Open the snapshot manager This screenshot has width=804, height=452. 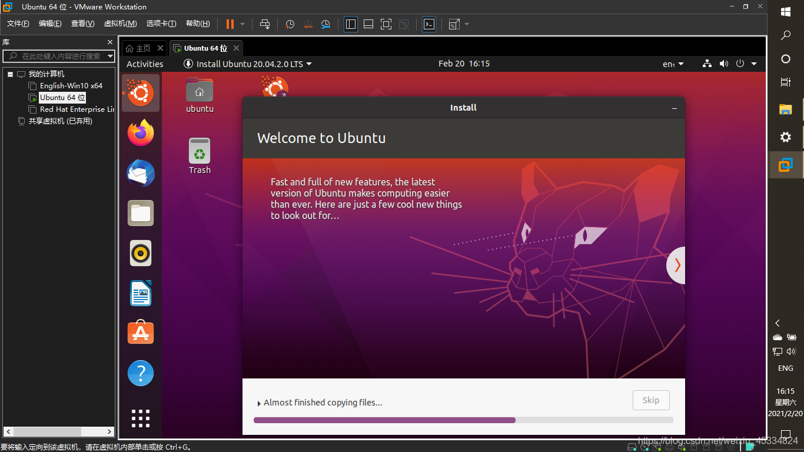click(325, 24)
